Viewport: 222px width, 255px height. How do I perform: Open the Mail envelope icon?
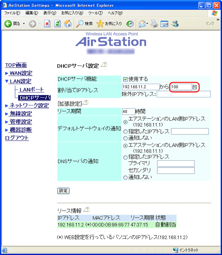[x=142, y=24]
